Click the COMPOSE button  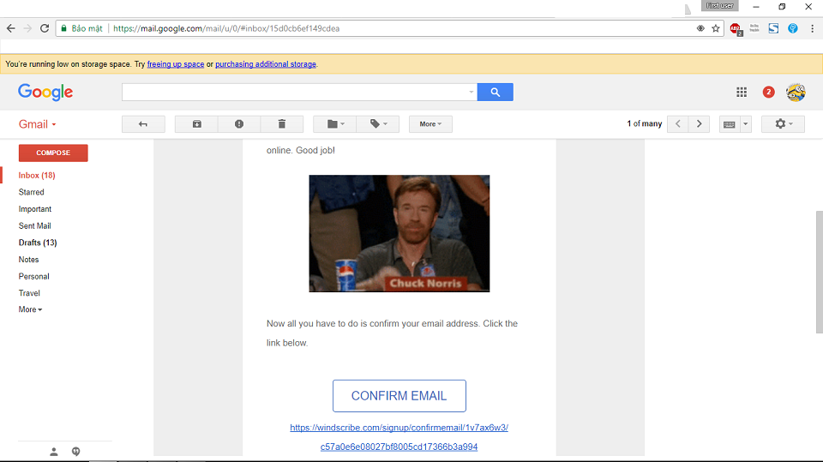click(x=53, y=153)
